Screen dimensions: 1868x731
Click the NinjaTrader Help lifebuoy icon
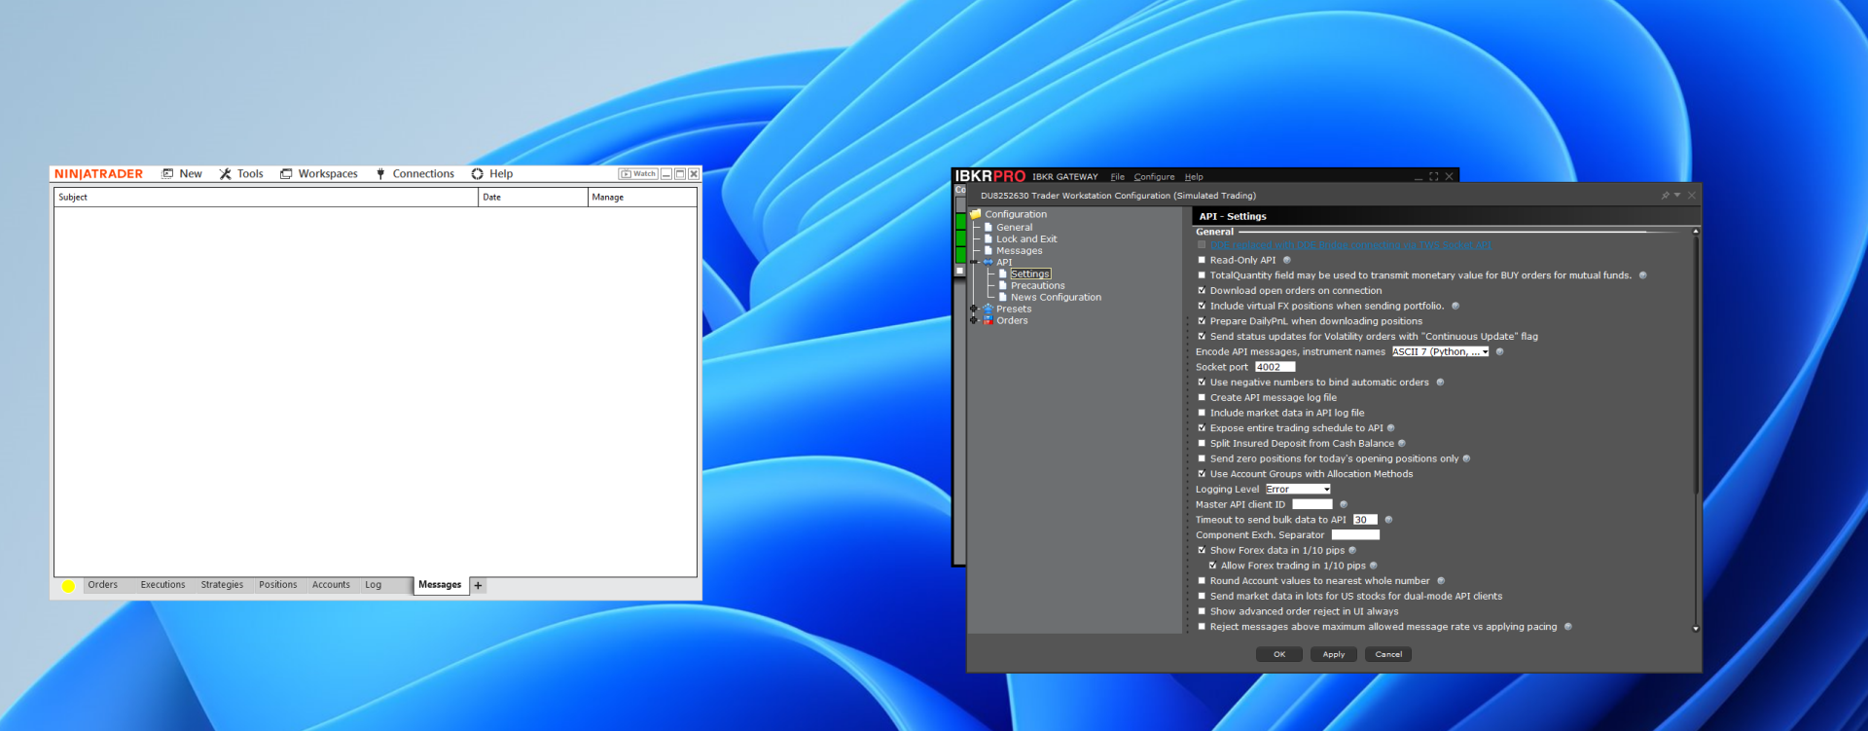click(x=478, y=174)
